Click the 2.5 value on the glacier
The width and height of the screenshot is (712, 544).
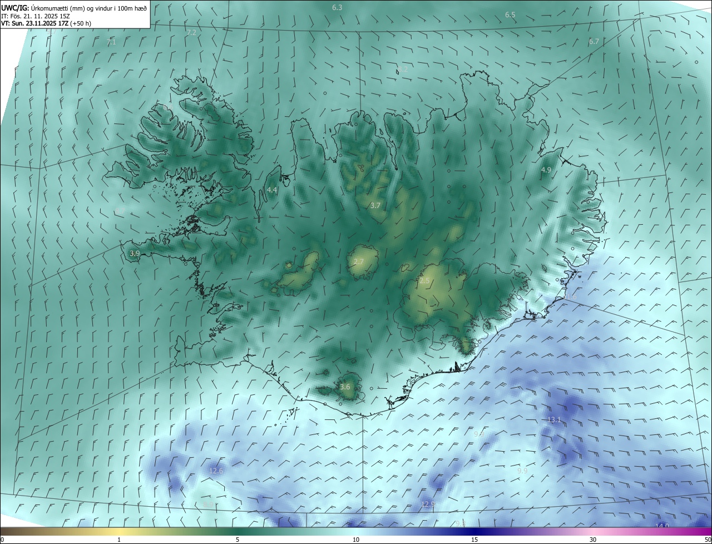tap(424, 281)
